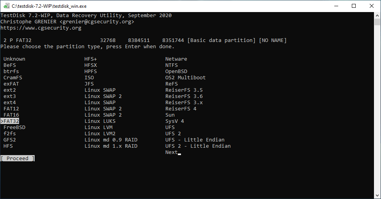Activate the highlighted Proceed button
Screen dimensions: 381x199
tap(18, 159)
